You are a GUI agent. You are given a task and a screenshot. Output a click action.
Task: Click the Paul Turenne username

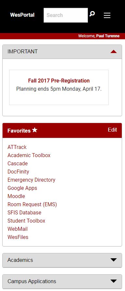click(x=108, y=36)
